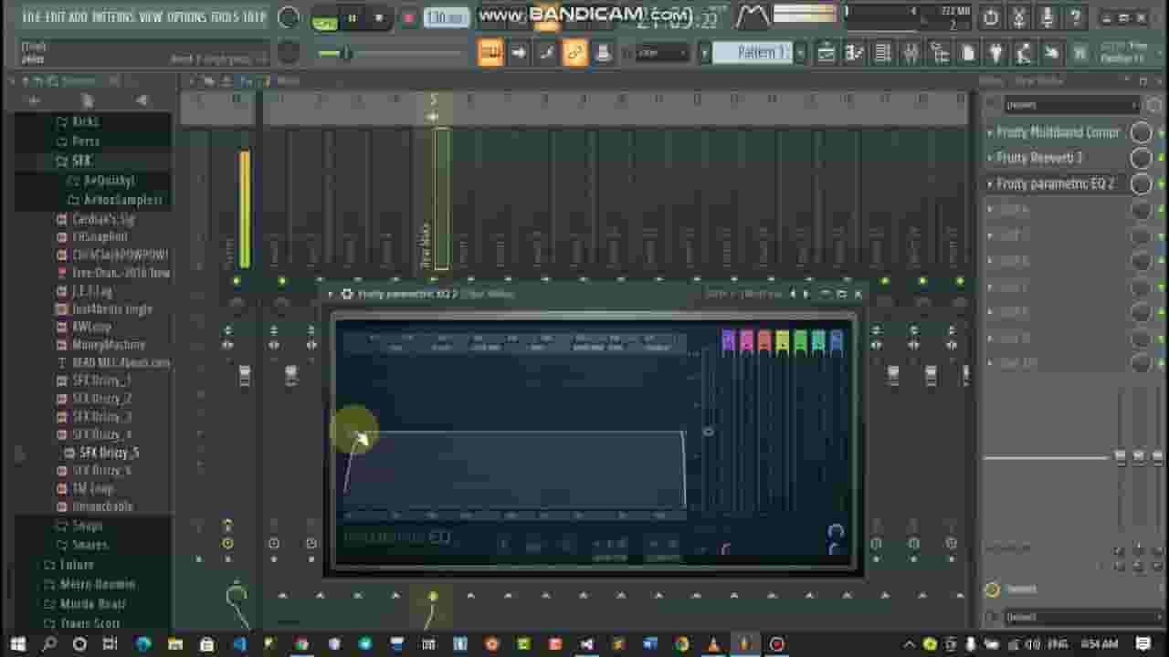The width and height of the screenshot is (1169, 657).
Task: Open the OPTIONS menu
Action: 187,17
